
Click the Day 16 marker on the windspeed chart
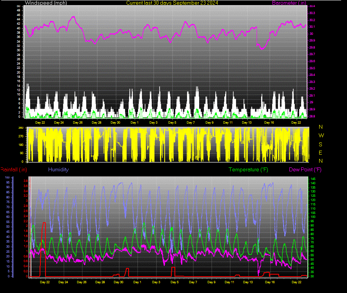click(x=269, y=122)
